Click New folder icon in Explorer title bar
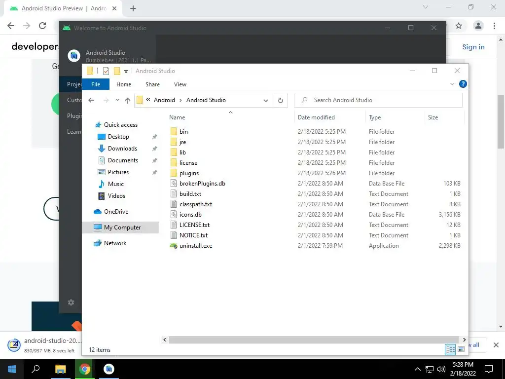This screenshot has width=505, height=379. (117, 71)
